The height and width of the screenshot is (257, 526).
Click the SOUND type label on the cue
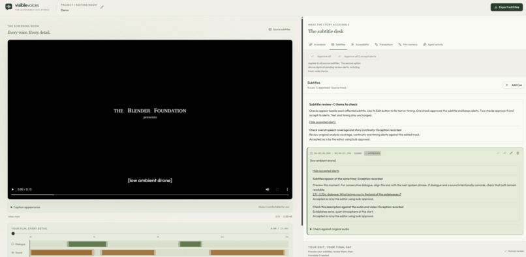click(358, 154)
